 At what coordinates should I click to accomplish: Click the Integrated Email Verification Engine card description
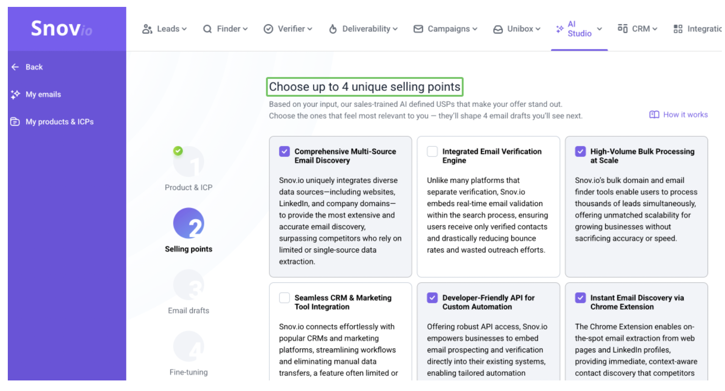(x=488, y=215)
